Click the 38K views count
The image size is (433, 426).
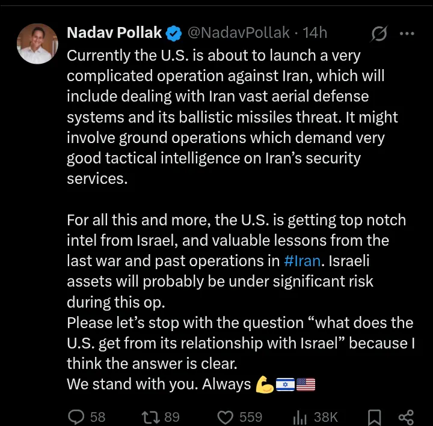pyautogui.click(x=325, y=416)
